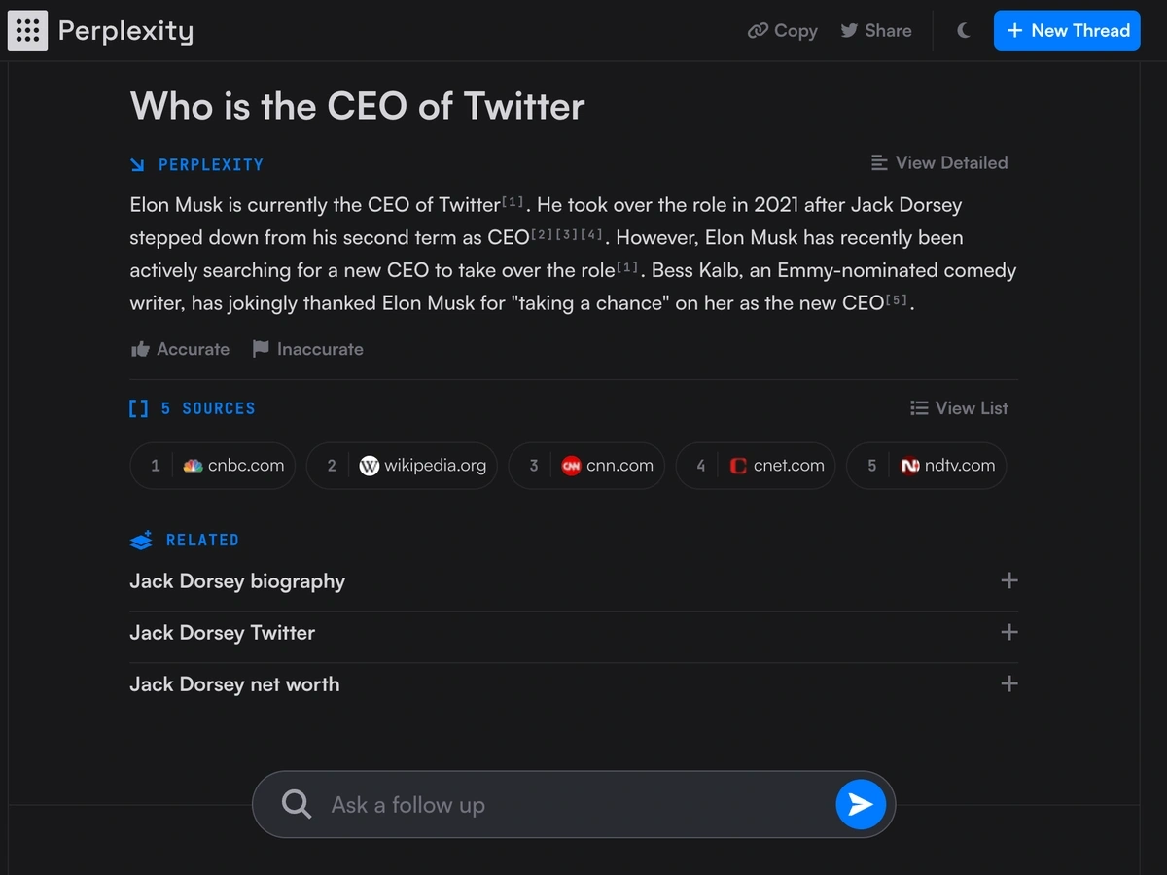Switch to View Detailed answer
This screenshot has width=1167, height=875.
click(x=939, y=163)
